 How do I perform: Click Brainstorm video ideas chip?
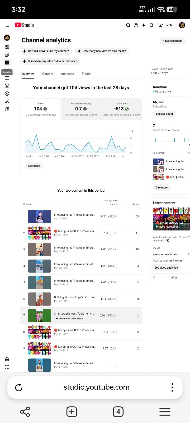click(x=69, y=319)
